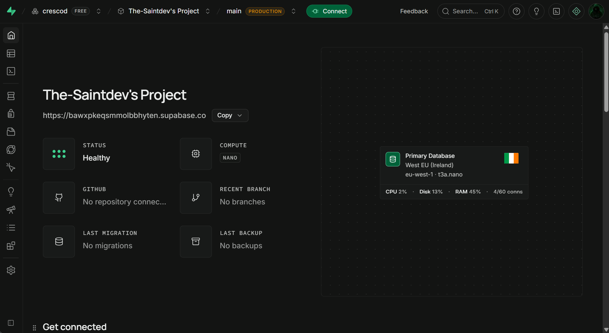609x333 pixels.
Task: Toggle the sidebar collapse icon at bottom
Action: tap(11, 323)
